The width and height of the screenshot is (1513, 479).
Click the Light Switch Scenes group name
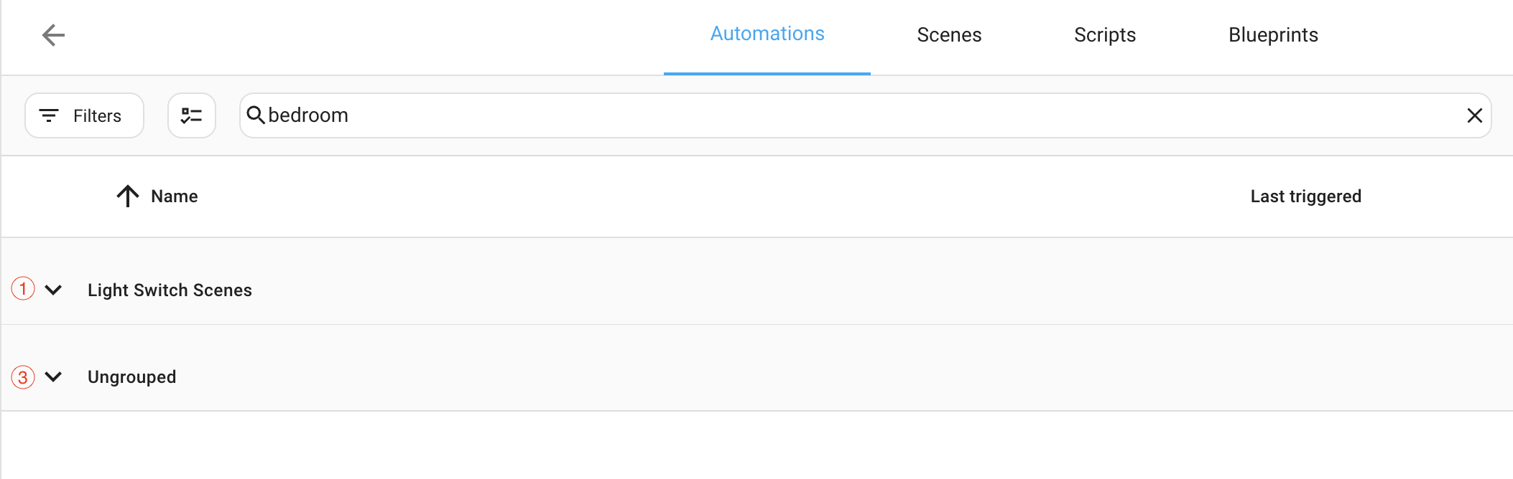(x=169, y=290)
